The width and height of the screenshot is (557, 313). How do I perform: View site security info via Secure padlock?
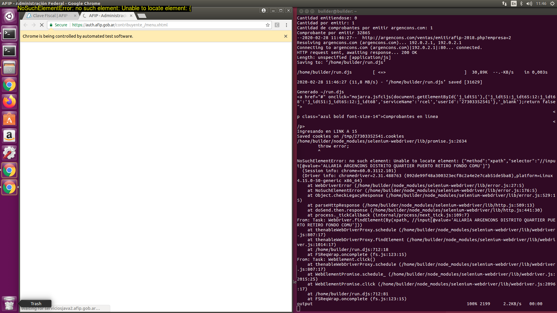coord(58,25)
